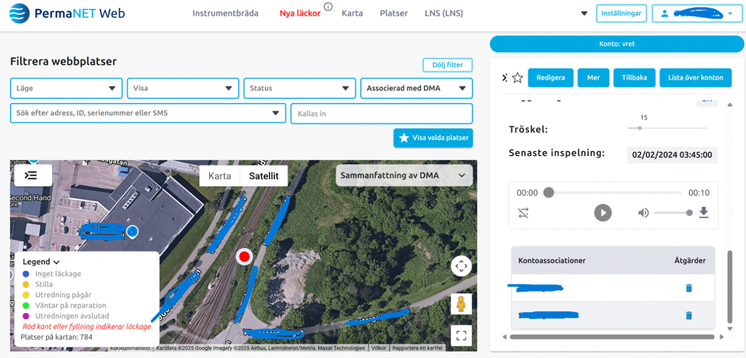746x358 pixels.
Task: Delete the first account association
Action: 688,288
